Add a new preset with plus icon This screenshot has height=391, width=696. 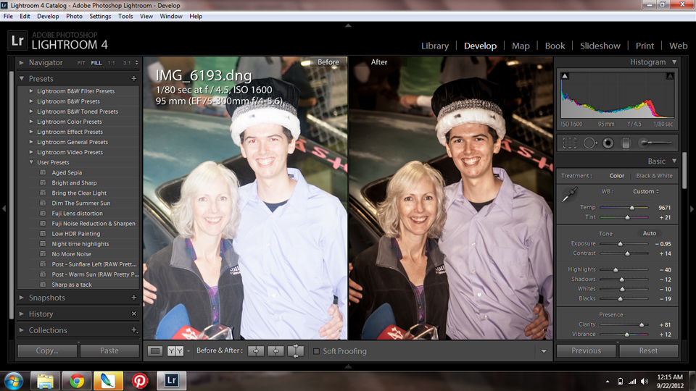[x=134, y=78]
